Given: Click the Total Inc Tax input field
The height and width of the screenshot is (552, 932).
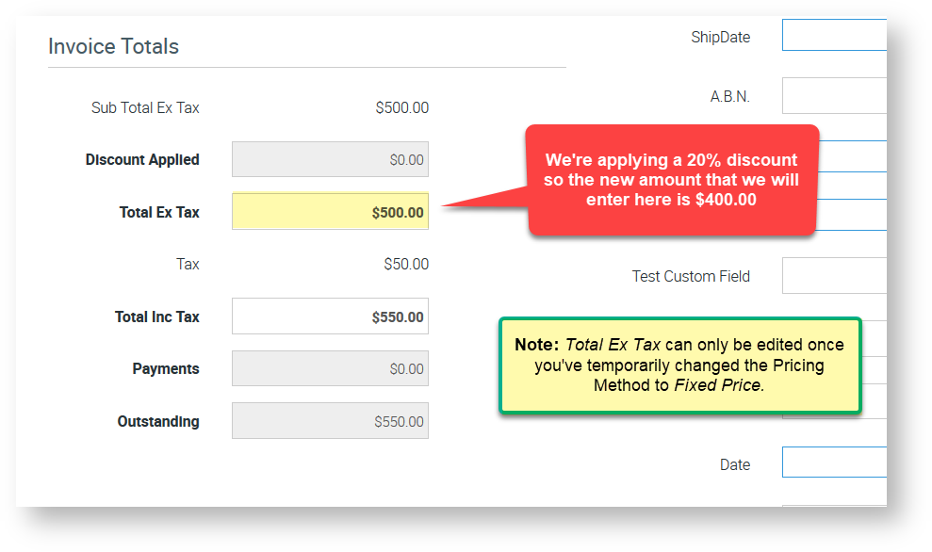Looking at the screenshot, I should pyautogui.click(x=330, y=317).
